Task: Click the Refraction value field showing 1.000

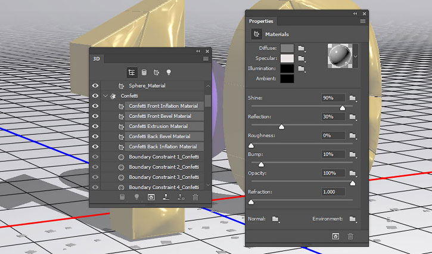Action: point(333,192)
